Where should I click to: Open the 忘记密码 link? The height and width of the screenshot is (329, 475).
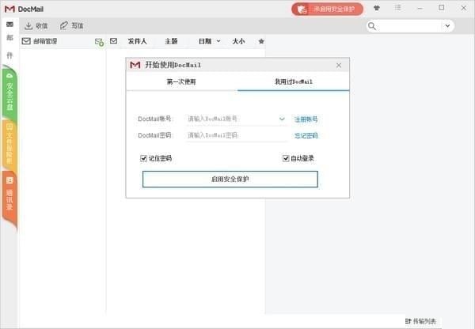306,135
